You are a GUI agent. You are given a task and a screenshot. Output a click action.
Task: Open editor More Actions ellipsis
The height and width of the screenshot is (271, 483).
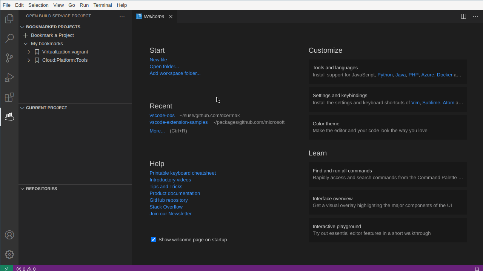475,17
